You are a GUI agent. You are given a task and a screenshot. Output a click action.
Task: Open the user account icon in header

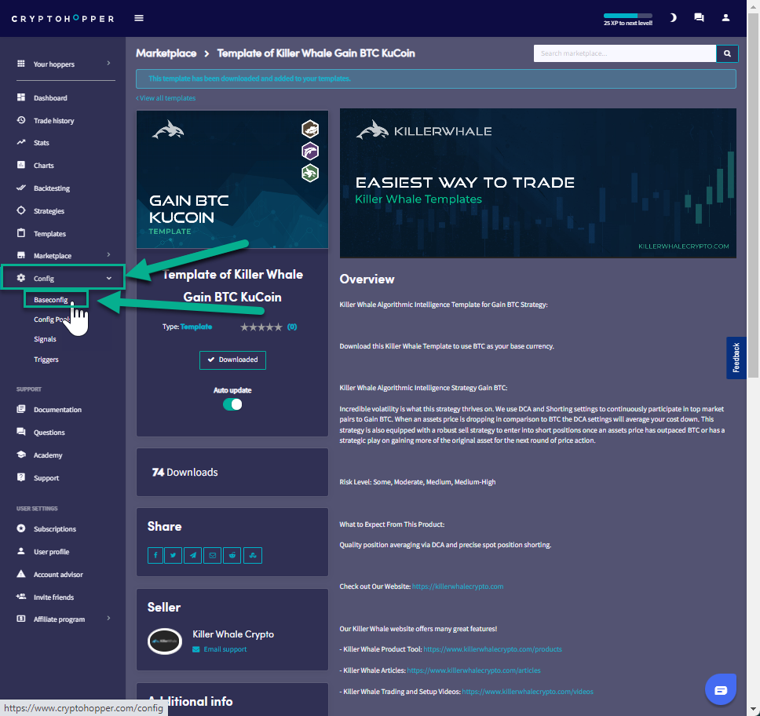(x=725, y=18)
